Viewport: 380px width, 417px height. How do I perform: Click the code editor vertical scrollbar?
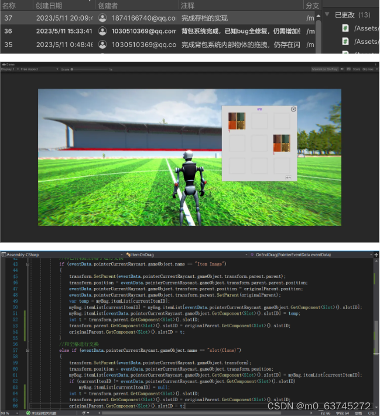point(376,338)
